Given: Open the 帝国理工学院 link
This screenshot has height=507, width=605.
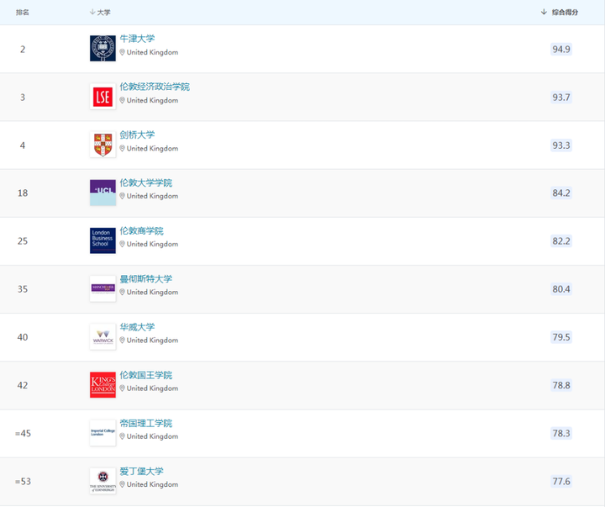Looking at the screenshot, I should coord(146,423).
